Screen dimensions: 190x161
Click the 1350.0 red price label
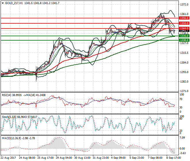click(x=184, y=23)
